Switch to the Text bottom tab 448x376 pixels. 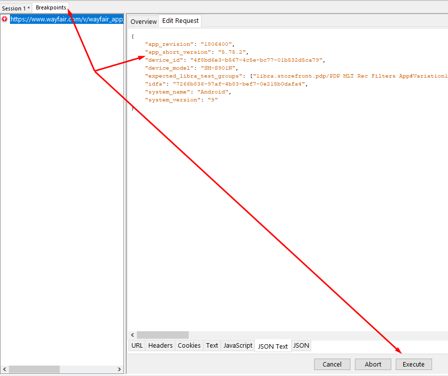pos(212,346)
